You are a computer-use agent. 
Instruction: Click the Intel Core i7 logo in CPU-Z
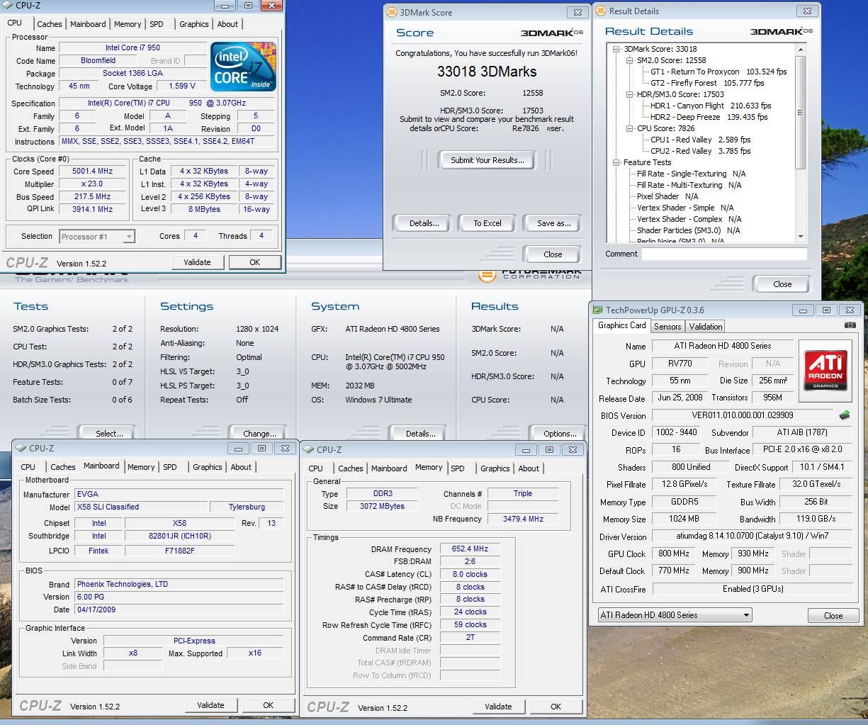(243, 66)
